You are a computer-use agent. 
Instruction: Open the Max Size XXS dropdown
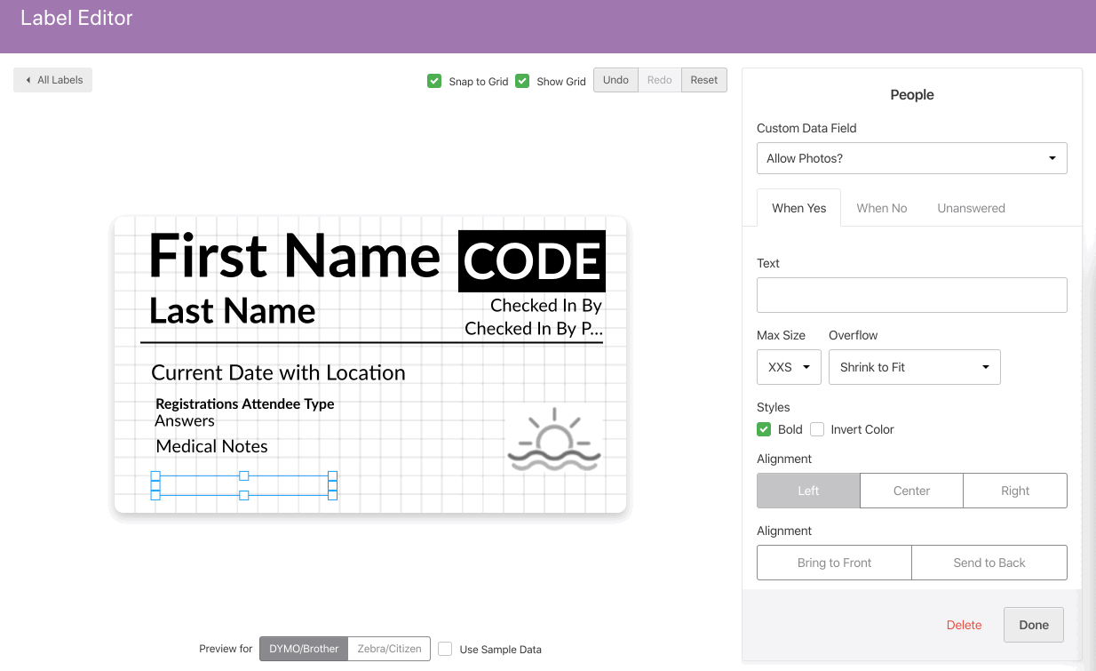pos(789,367)
